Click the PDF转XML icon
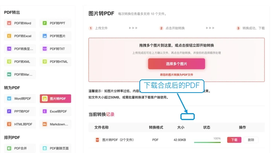 [x=9, y=62]
